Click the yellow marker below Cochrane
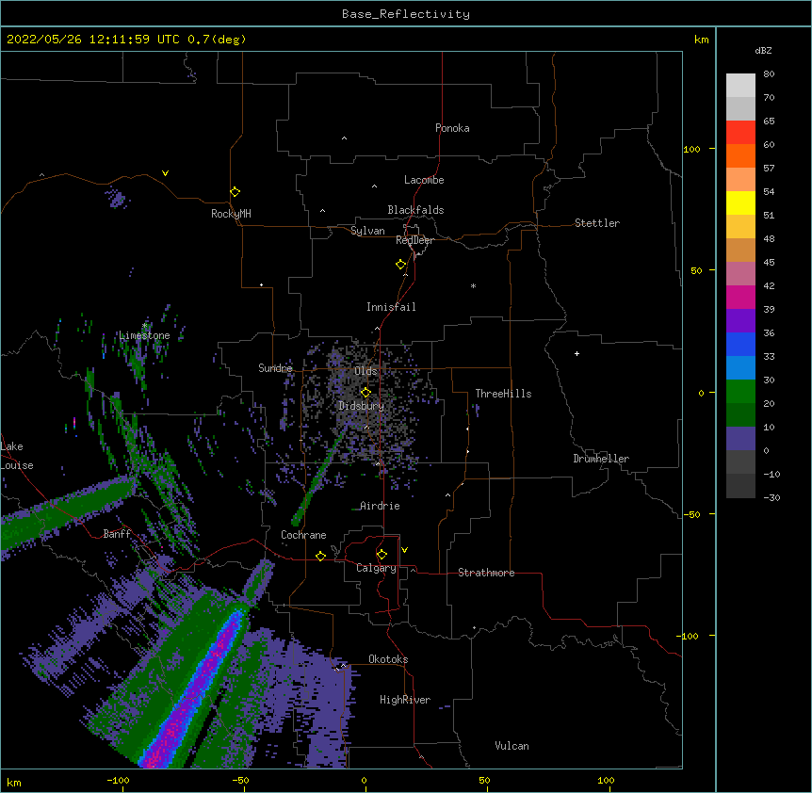Image resolution: width=812 pixels, height=793 pixels. (x=320, y=556)
